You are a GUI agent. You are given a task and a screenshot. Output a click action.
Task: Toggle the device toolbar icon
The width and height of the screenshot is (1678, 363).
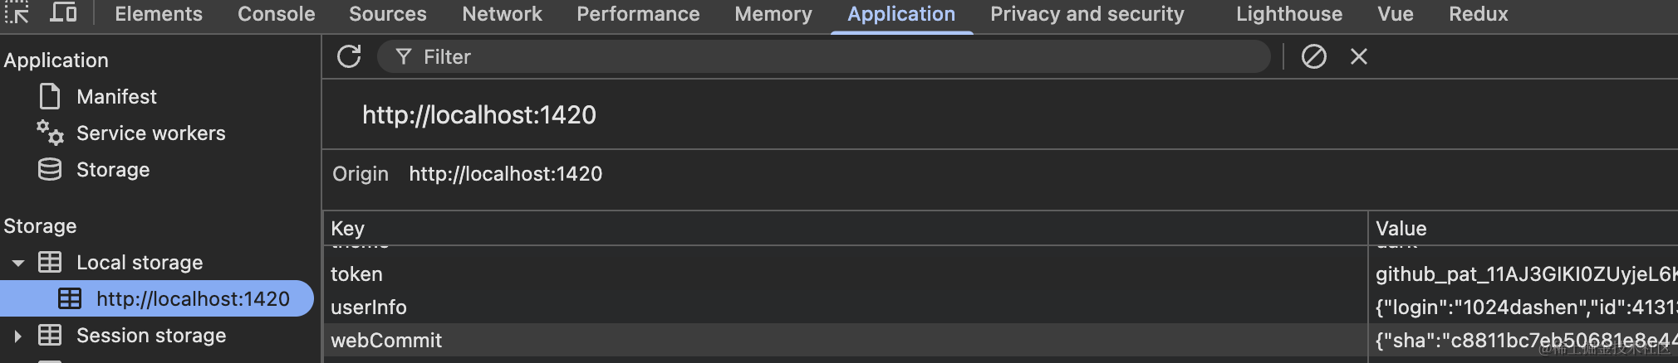click(x=63, y=13)
